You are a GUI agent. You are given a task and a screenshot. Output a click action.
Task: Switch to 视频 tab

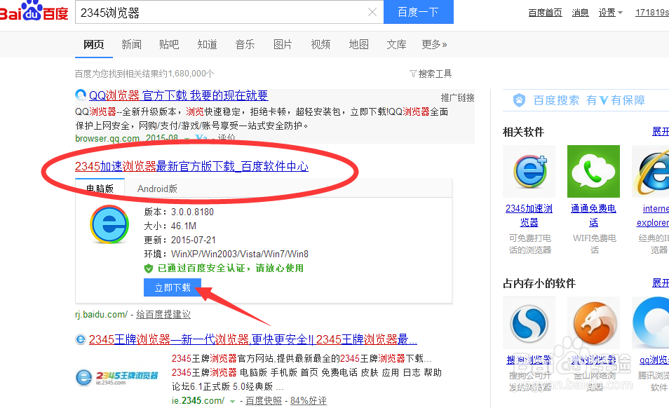click(x=320, y=44)
